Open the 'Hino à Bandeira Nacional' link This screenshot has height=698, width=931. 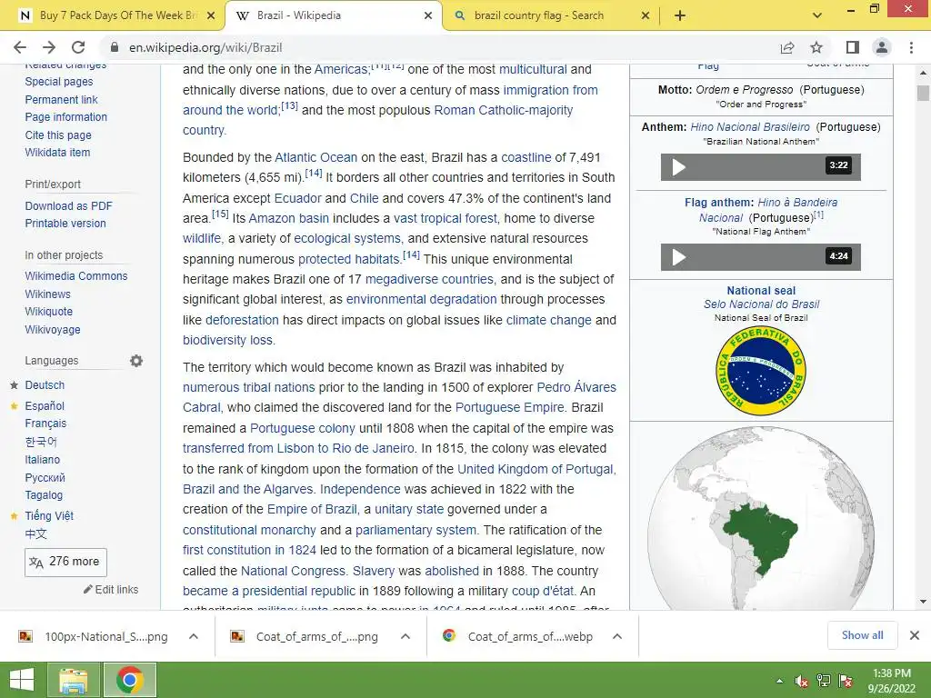click(x=797, y=203)
